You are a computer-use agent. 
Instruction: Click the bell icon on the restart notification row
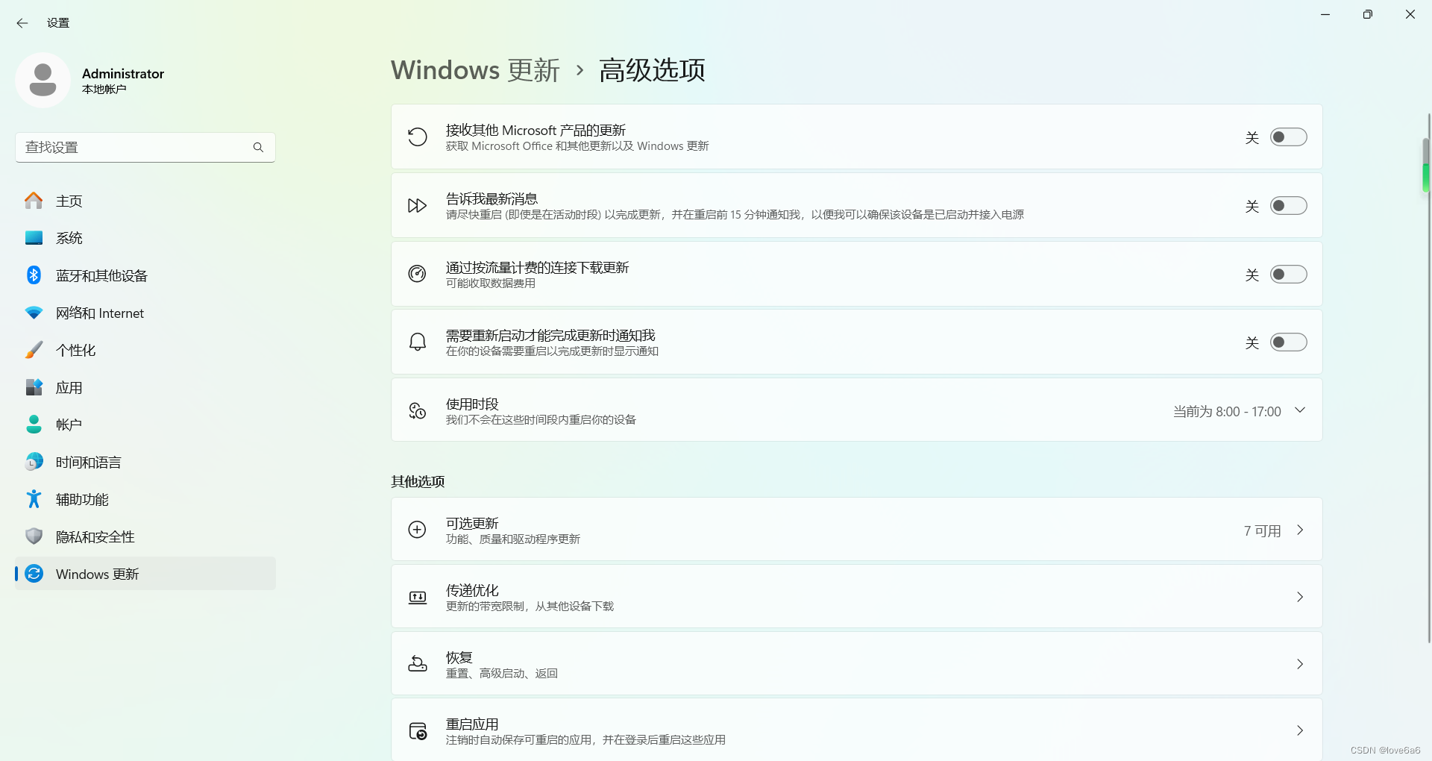[418, 342]
